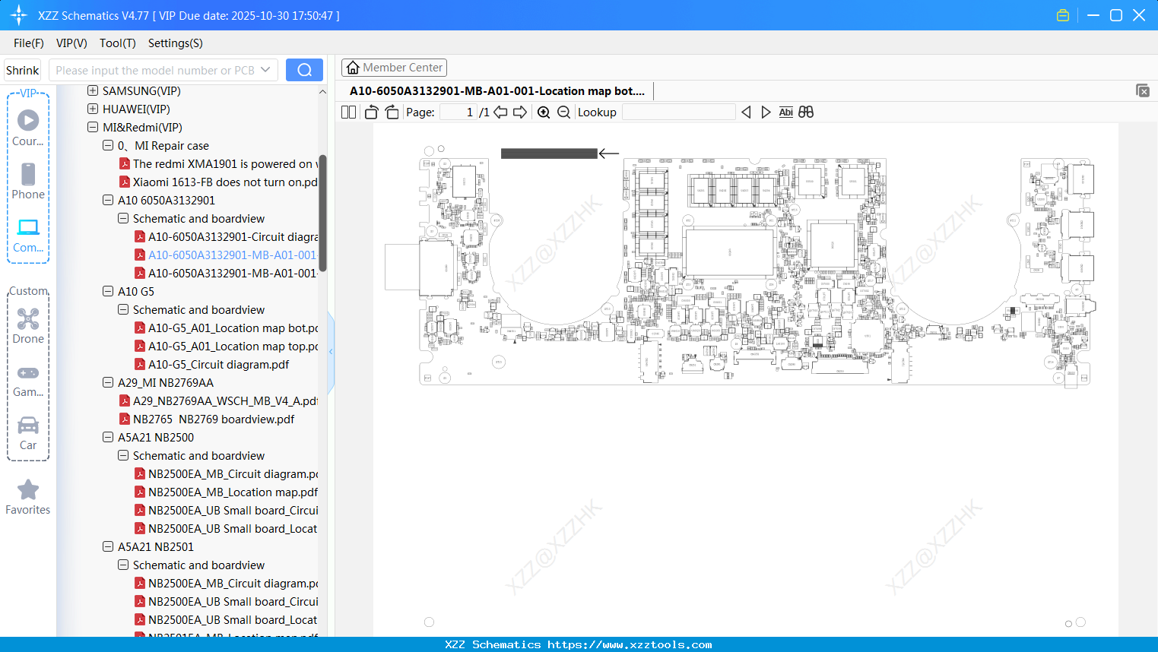This screenshot has width=1158, height=652.
Task: Rotate the page counterclockwise
Action: (372, 112)
